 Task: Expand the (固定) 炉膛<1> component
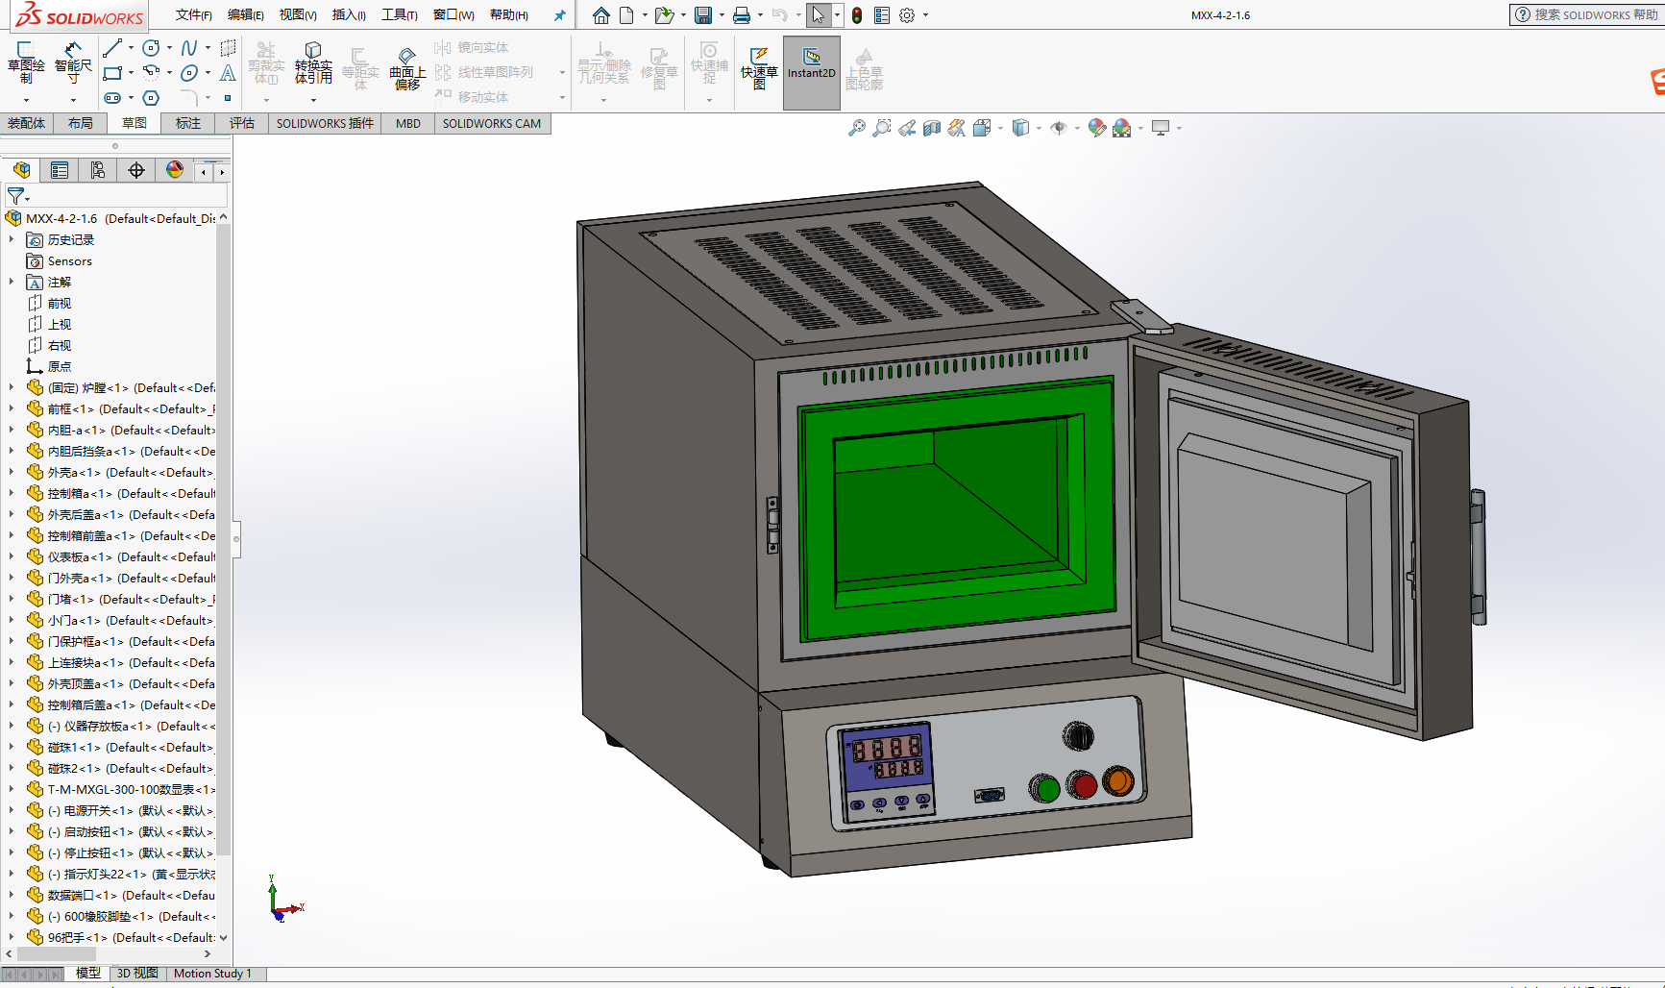coord(12,387)
